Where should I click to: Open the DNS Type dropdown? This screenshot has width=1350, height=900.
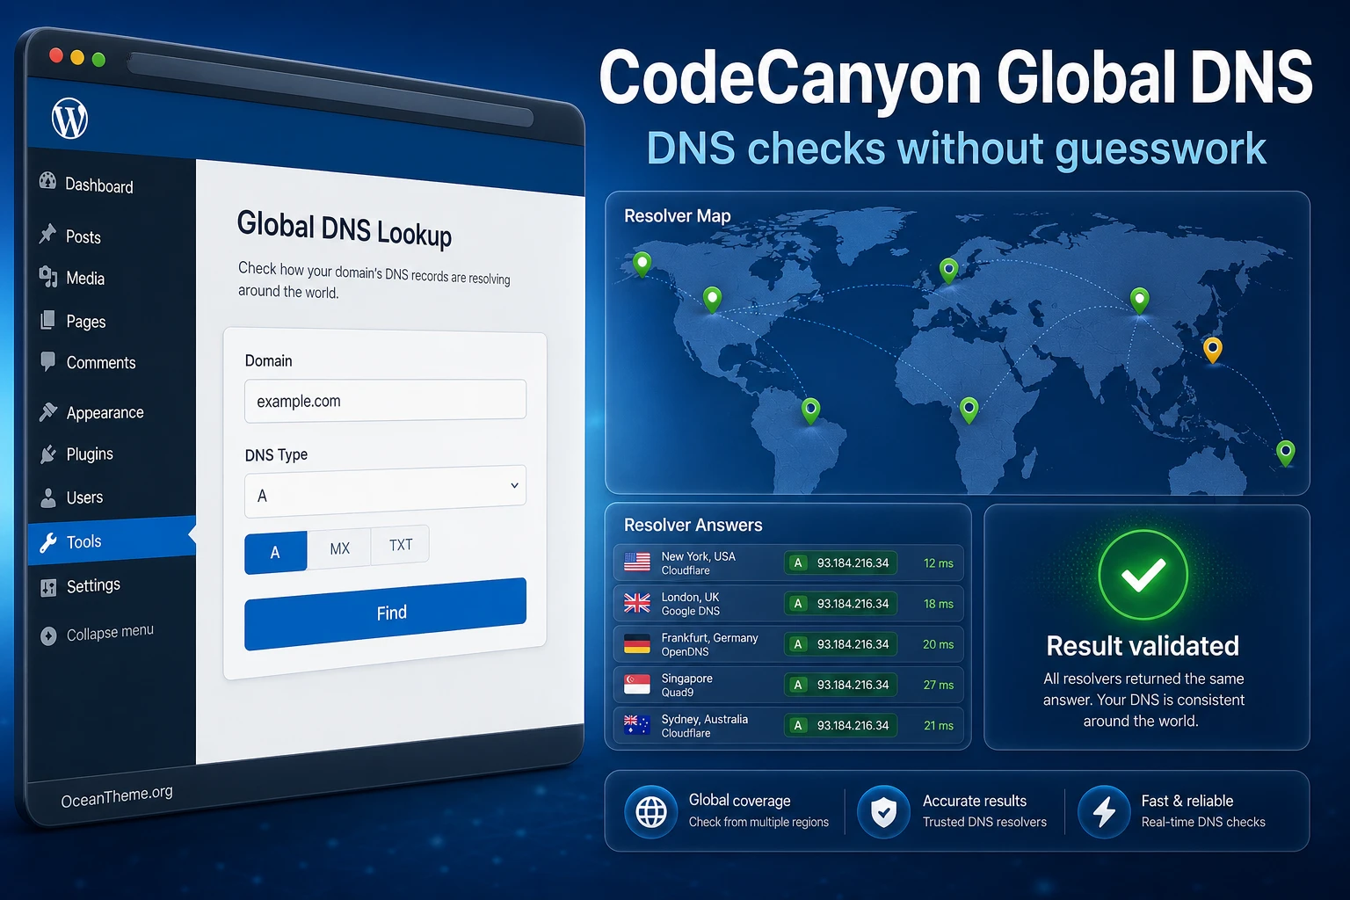(x=385, y=490)
